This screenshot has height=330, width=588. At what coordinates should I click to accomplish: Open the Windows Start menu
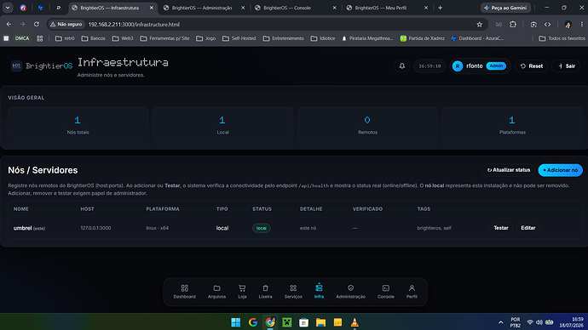235,322
